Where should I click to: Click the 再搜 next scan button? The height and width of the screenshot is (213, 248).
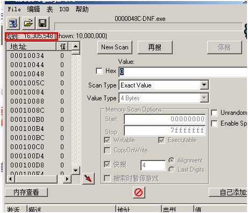click(x=155, y=47)
